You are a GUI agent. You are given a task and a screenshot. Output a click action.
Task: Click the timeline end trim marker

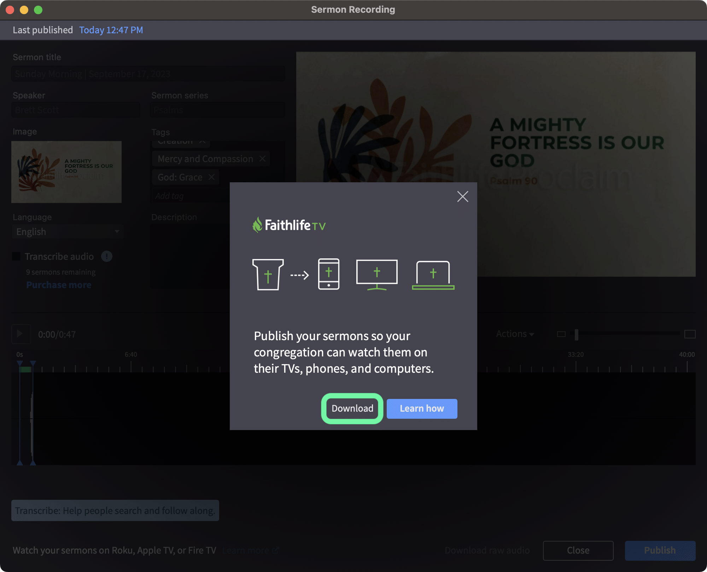(x=33, y=364)
